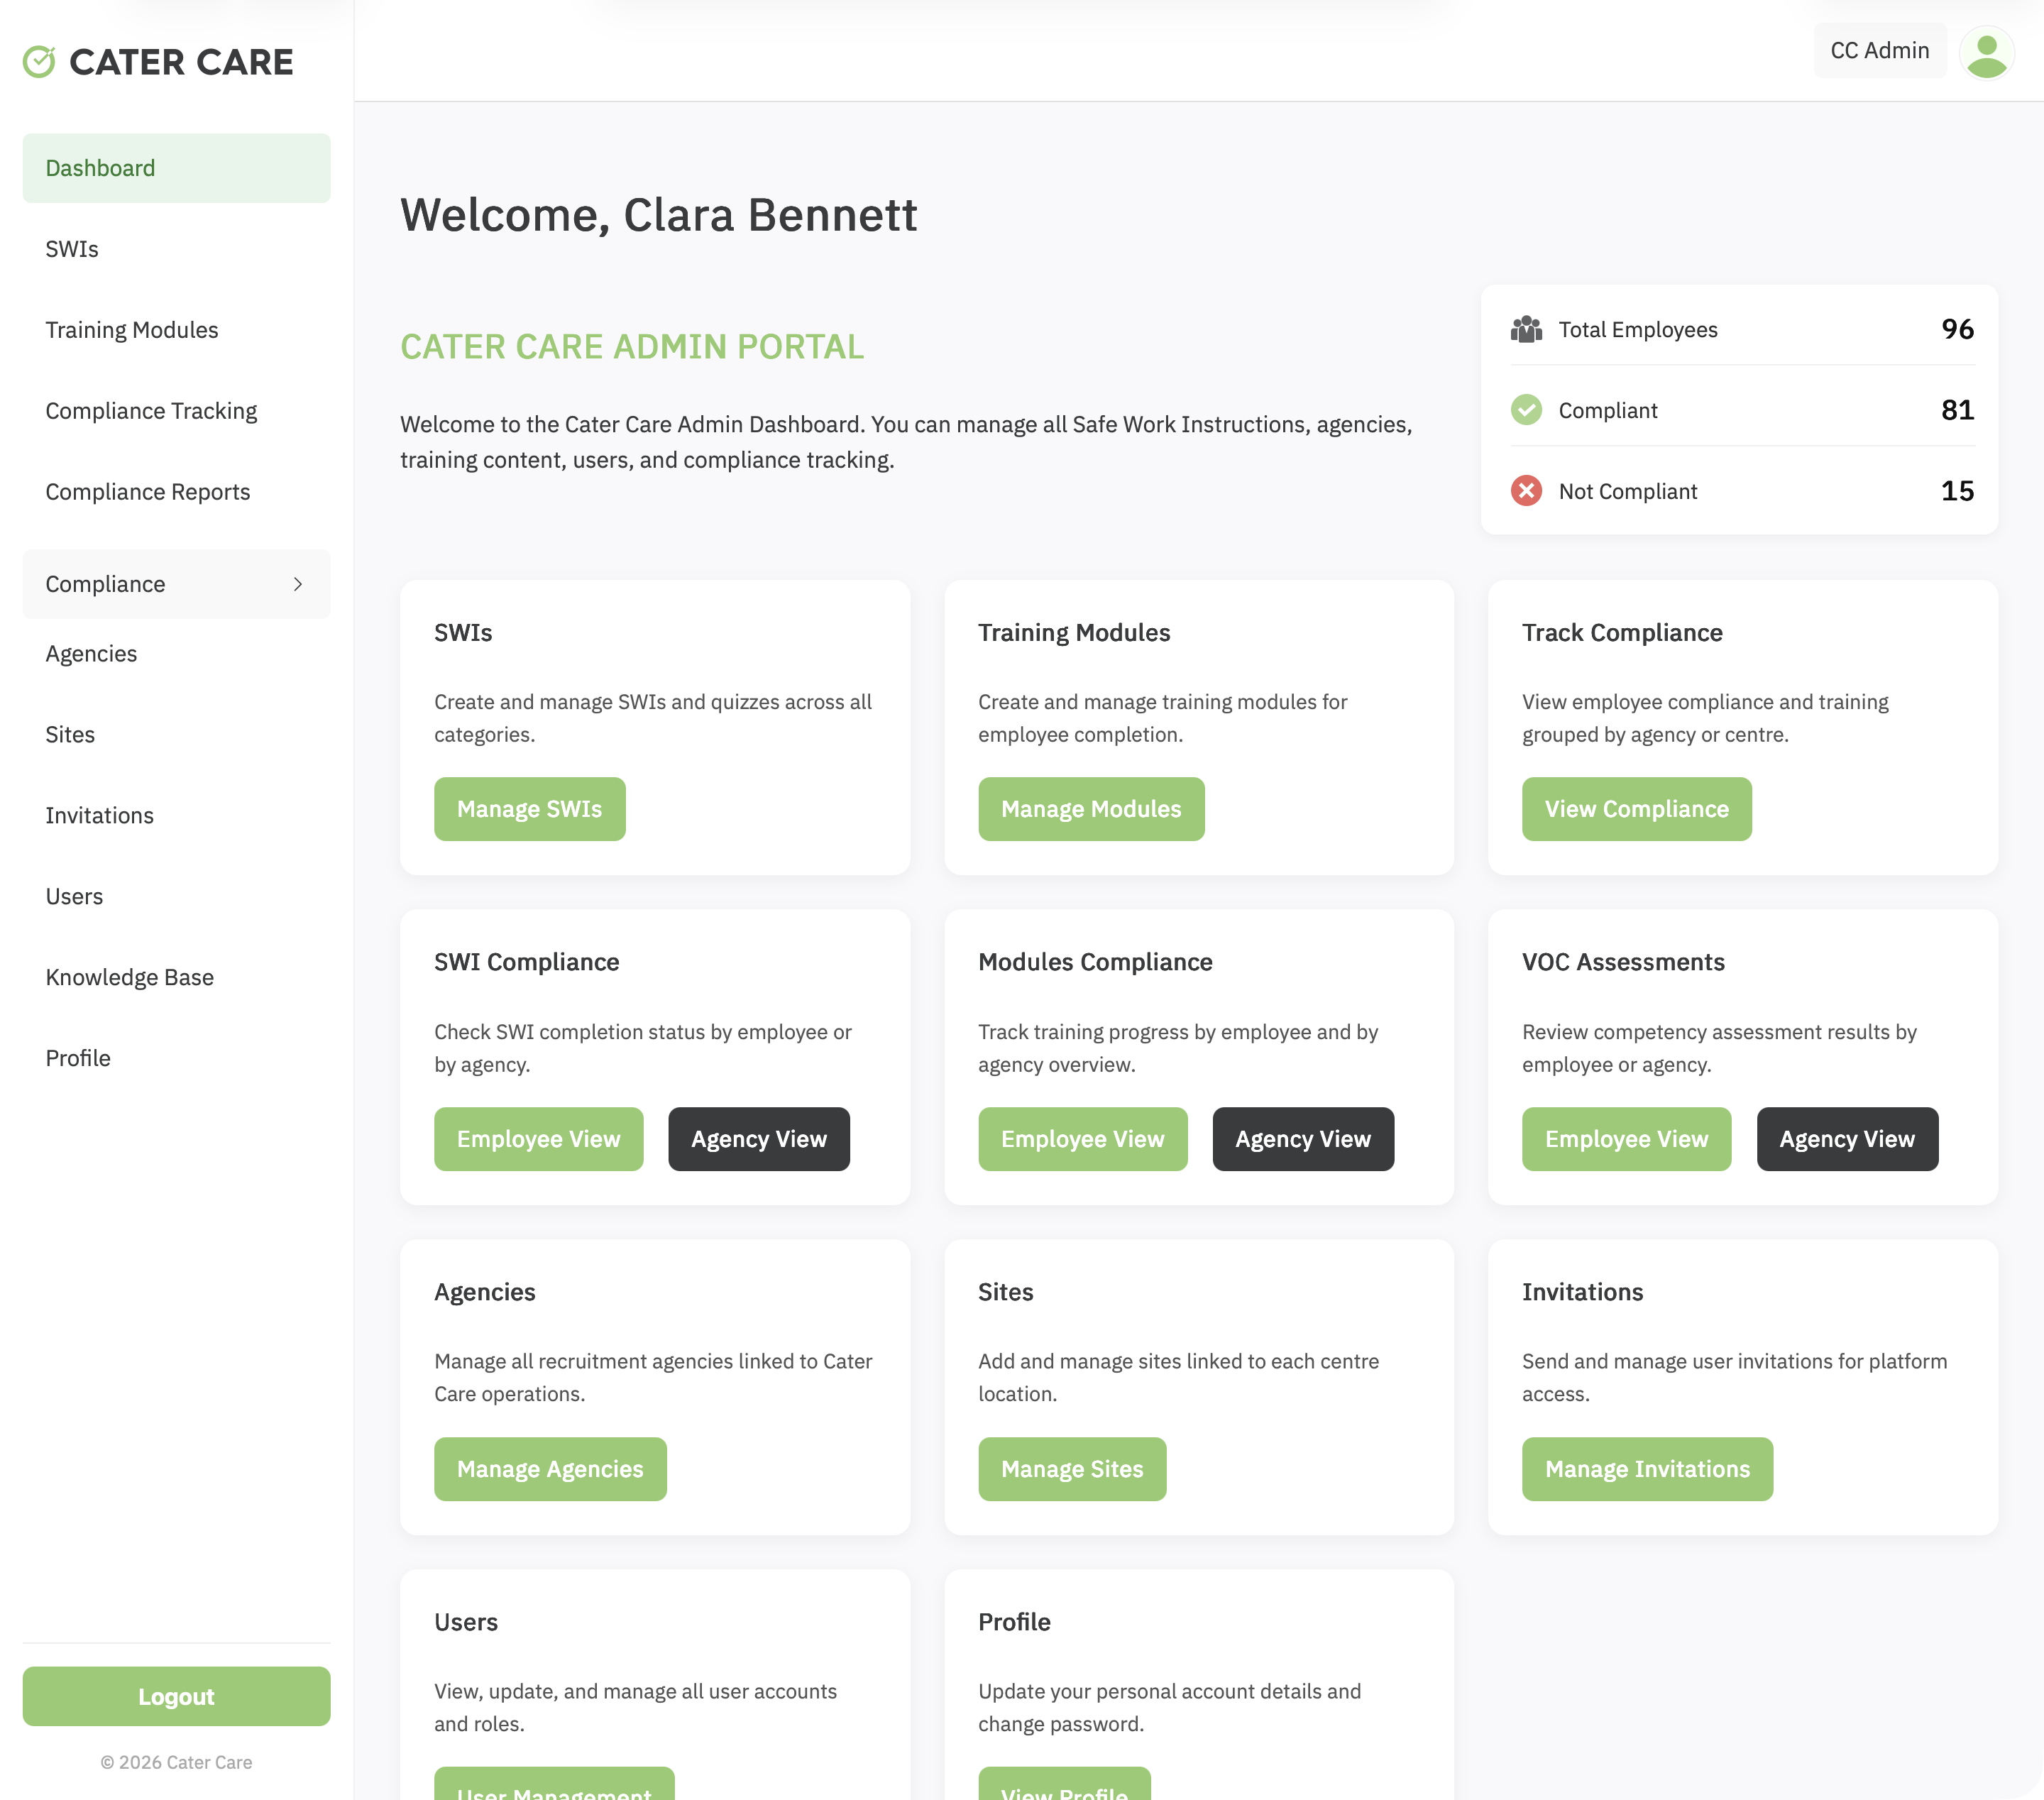The height and width of the screenshot is (1800, 2044).
Task: Click the Manage Agencies button
Action: 550,1469
